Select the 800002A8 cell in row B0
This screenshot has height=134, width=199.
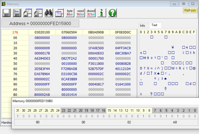(x=42, y=95)
